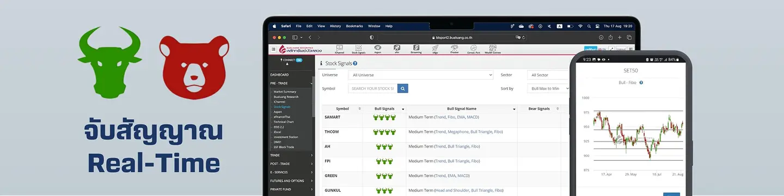
Task: Open the Window menu
Action: coord(374,26)
